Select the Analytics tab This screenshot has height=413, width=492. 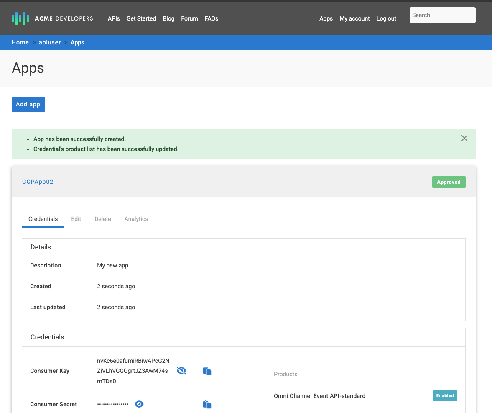(136, 219)
